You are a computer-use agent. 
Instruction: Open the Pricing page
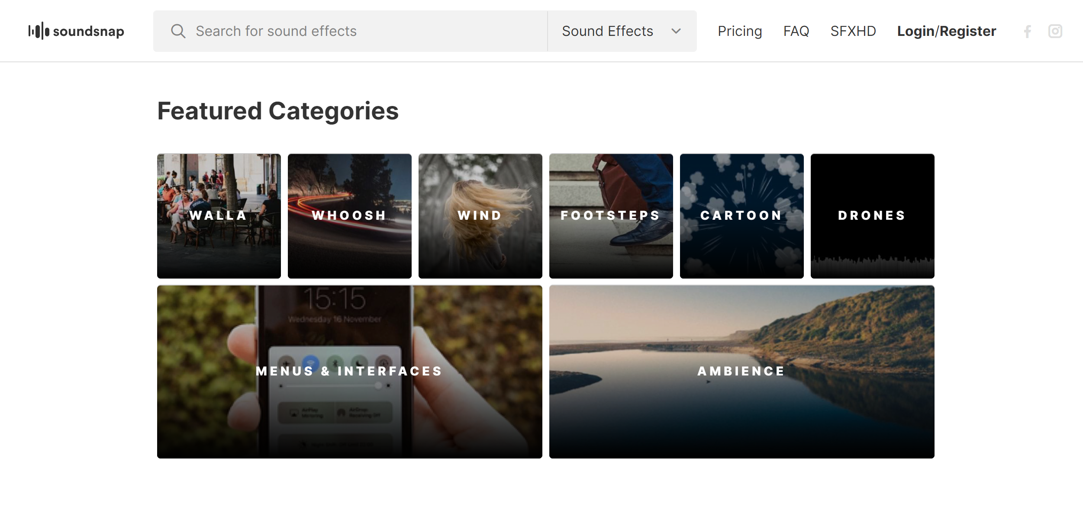[739, 31]
